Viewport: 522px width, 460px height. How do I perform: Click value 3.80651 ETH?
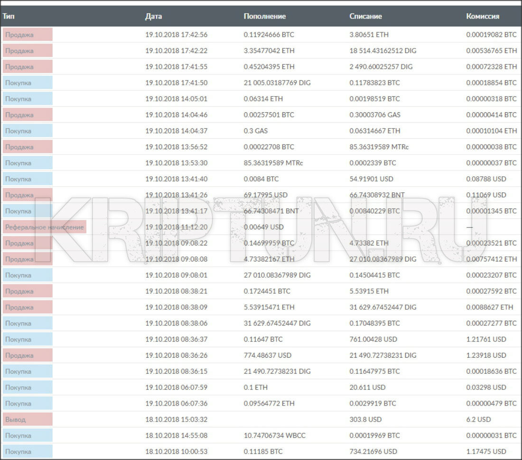coord(369,35)
